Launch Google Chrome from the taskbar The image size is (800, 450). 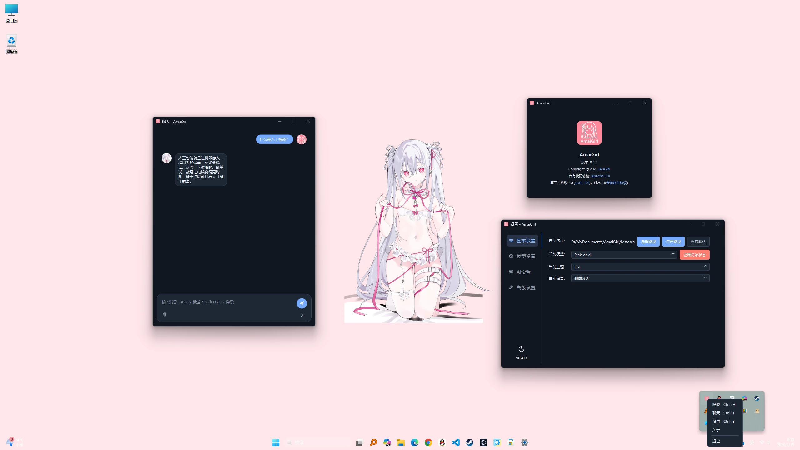(x=428, y=442)
